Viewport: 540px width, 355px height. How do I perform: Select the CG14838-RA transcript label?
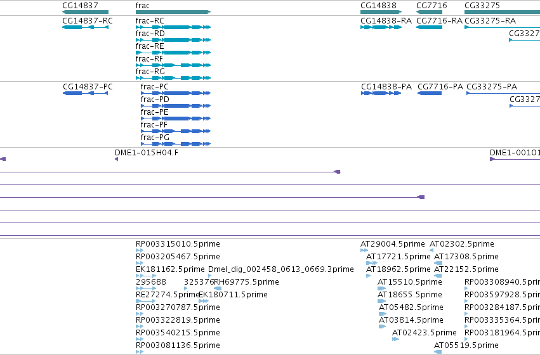coord(386,21)
